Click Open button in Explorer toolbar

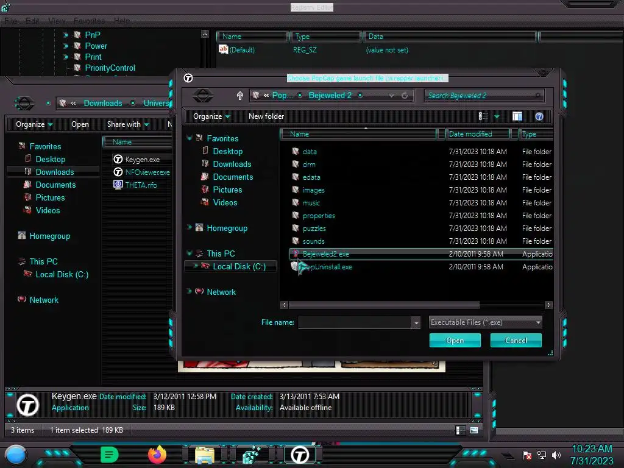coord(80,124)
